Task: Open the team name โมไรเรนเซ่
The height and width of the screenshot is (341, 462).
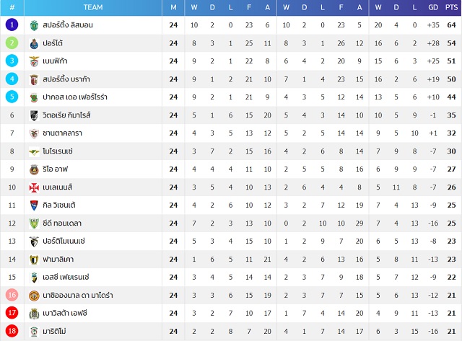Action: (58, 151)
